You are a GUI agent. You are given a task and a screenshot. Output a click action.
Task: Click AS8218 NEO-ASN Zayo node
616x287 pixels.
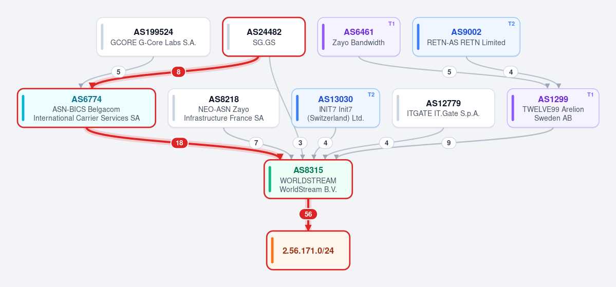pos(223,108)
